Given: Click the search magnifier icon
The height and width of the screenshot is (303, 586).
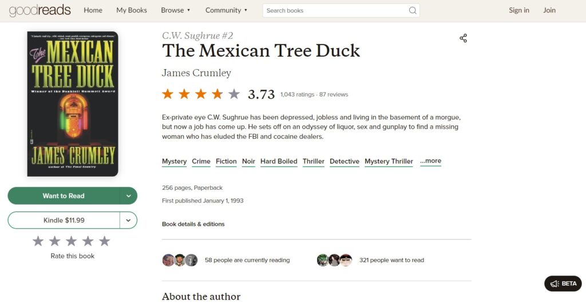Looking at the screenshot, I should 413,10.
